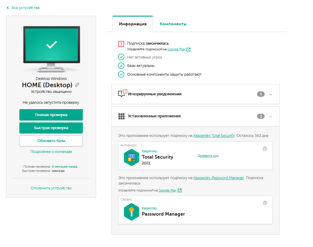Delete Password Manager with trash icon
The width and height of the screenshot is (313, 247).
click(265, 203)
